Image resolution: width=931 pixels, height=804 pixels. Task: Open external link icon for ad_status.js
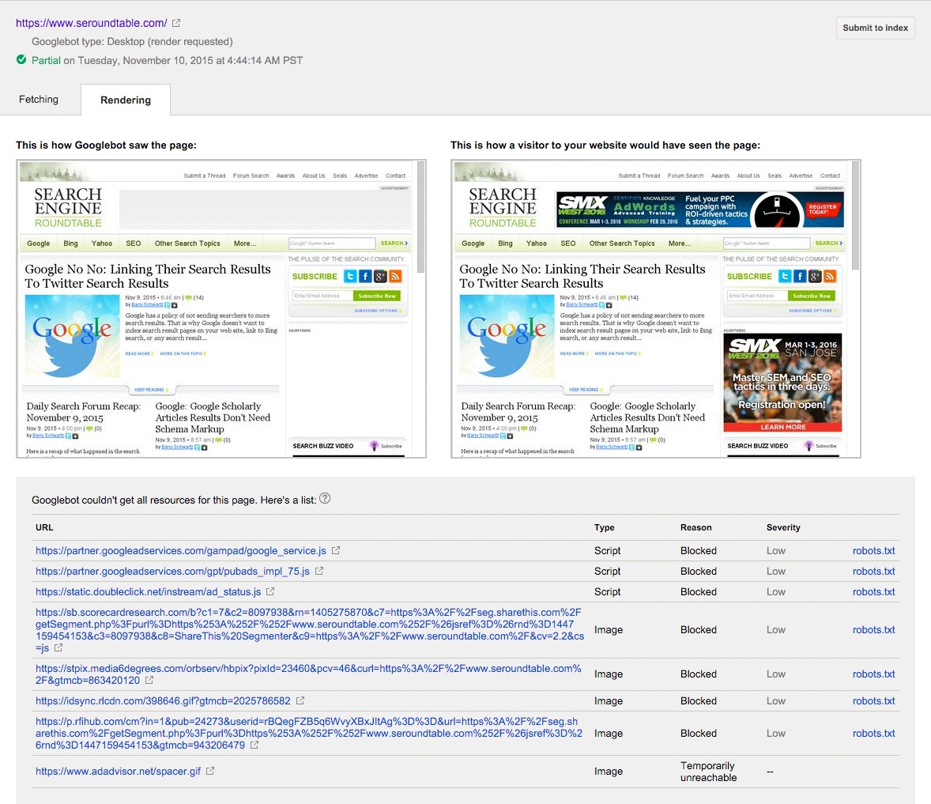270,591
